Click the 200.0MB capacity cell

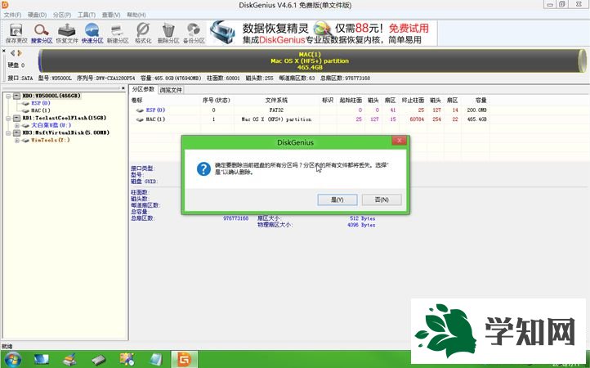[x=476, y=110]
